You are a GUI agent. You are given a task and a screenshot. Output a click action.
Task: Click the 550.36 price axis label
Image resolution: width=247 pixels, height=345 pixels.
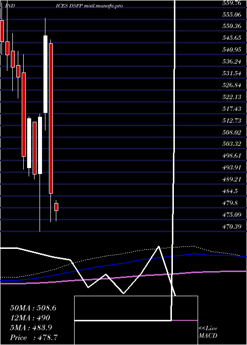[232, 26]
